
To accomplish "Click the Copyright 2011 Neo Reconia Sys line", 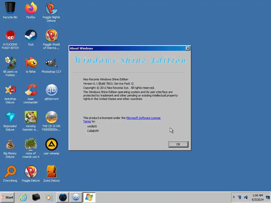I will coord(119,88).
